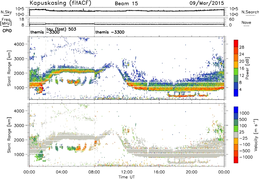The height and width of the screenshot is (179, 259).
Task: Click the '3000' tick on the velocity panel
Action: click(19, 125)
